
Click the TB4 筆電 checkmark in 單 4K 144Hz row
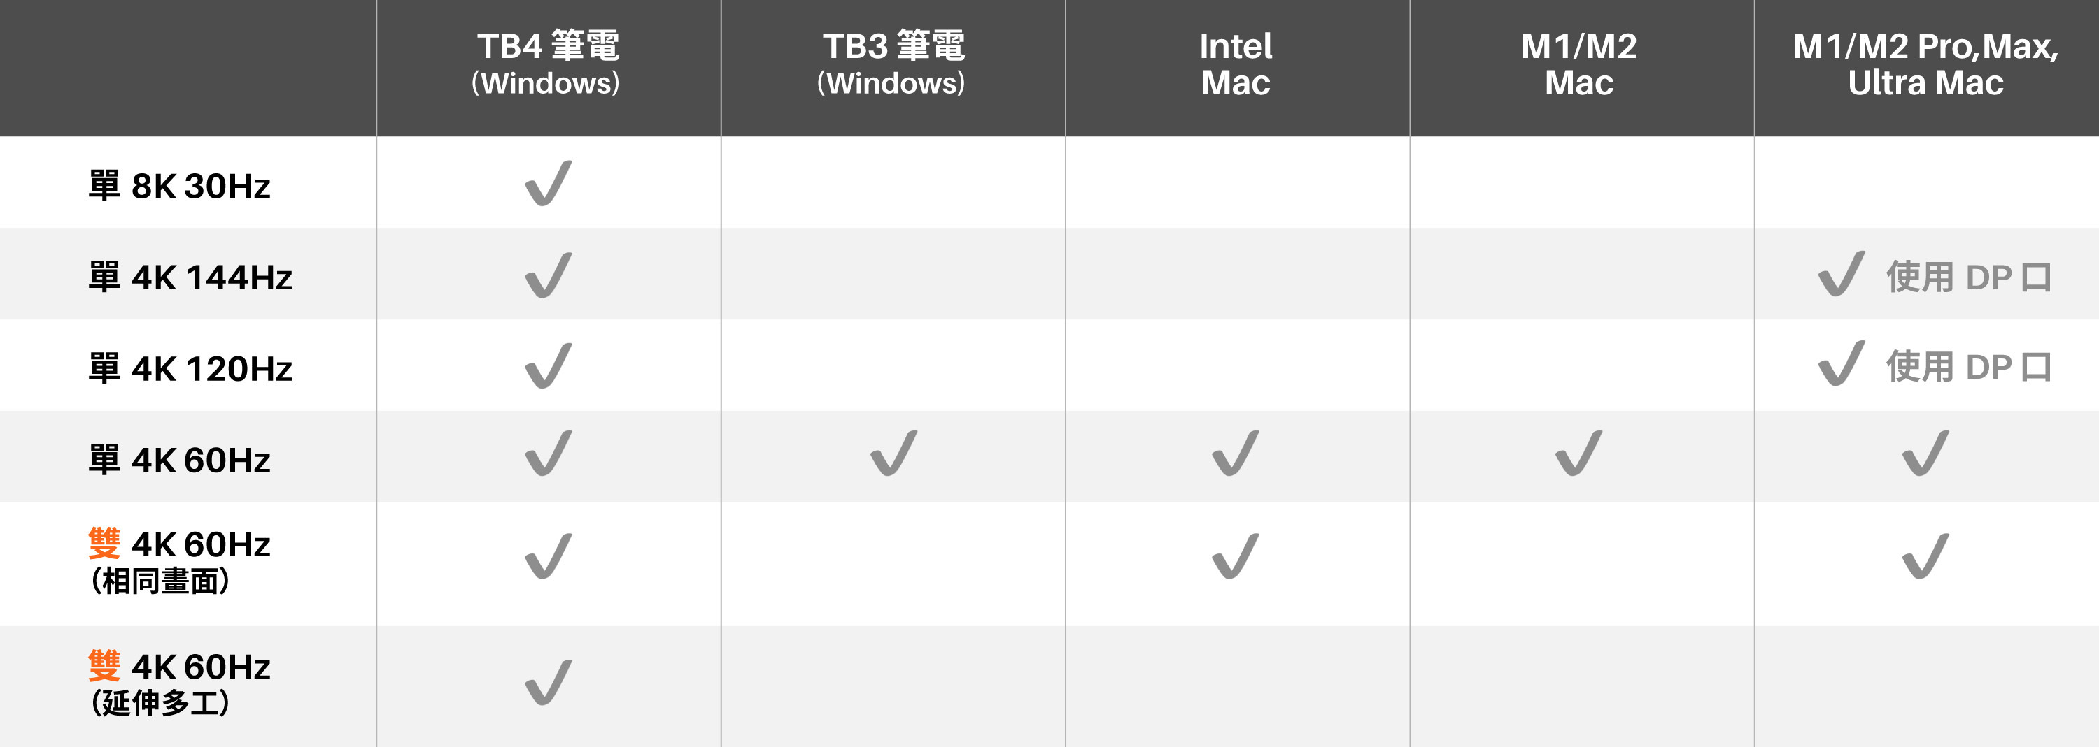[548, 276]
